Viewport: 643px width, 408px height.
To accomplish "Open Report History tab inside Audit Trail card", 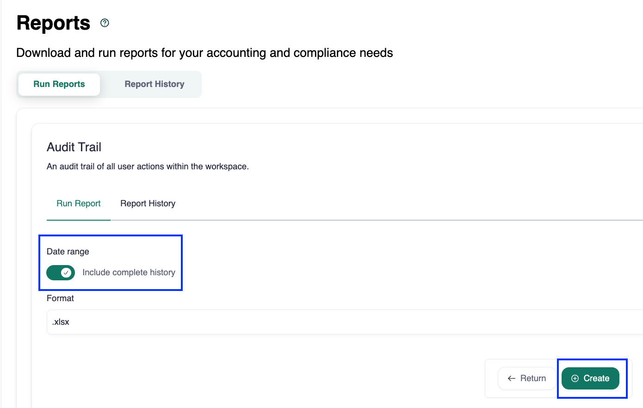I will click(x=148, y=204).
